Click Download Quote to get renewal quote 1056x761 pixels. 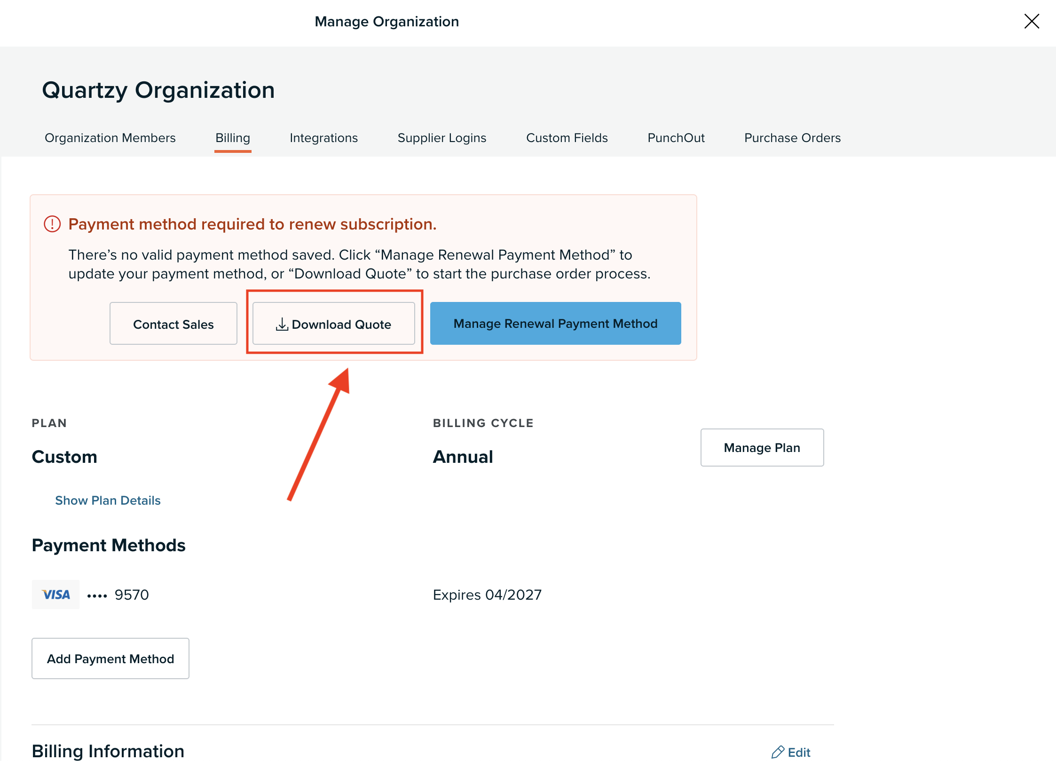335,324
